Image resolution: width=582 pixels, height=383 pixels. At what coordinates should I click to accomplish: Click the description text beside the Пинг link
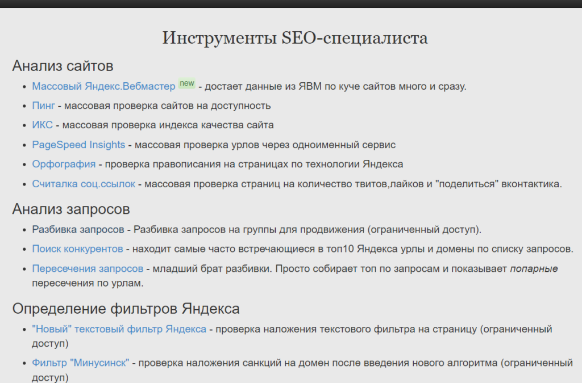(x=167, y=106)
